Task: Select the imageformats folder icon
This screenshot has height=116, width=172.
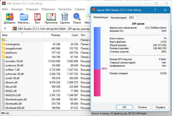Action: 3,48
